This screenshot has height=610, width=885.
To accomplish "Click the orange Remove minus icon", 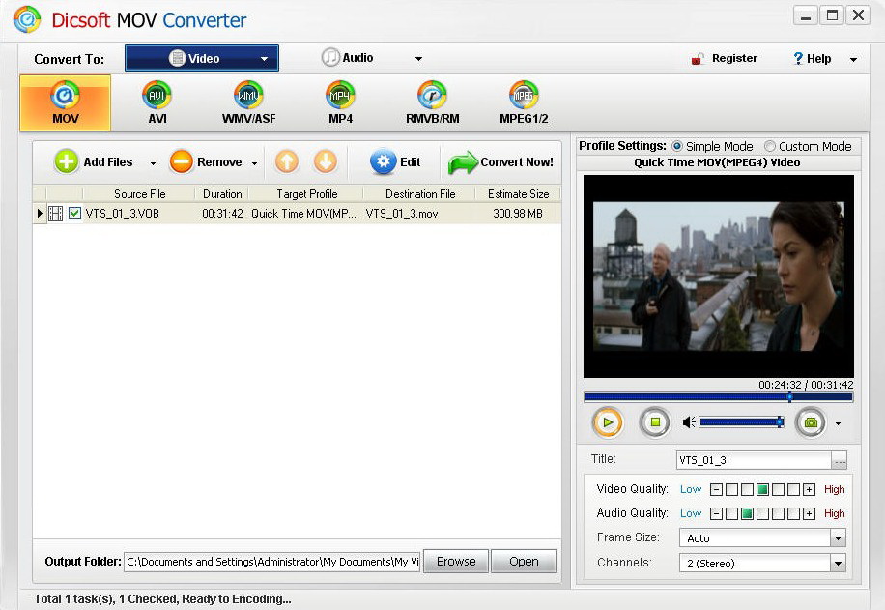I will pos(182,162).
